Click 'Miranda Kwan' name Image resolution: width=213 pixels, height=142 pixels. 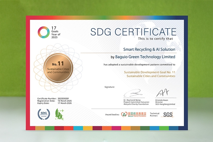(x=162, y=100)
